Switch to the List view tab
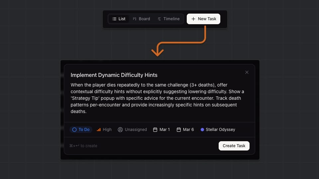Screen dimensions: 319x179 (x=119, y=19)
